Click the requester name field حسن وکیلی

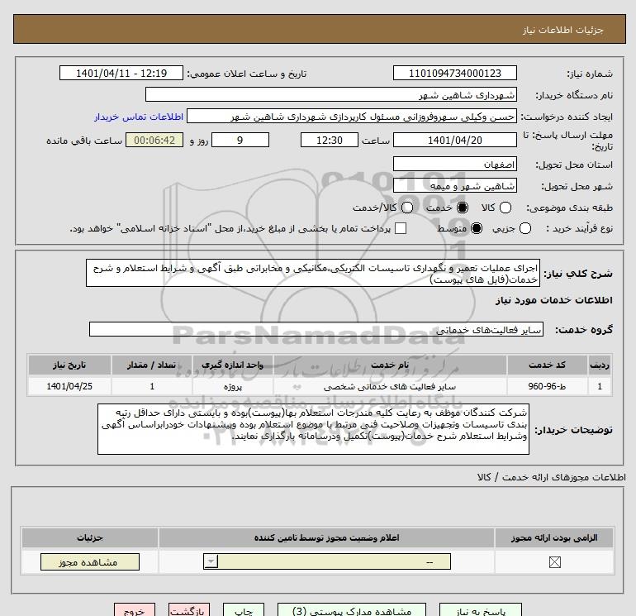[352, 116]
